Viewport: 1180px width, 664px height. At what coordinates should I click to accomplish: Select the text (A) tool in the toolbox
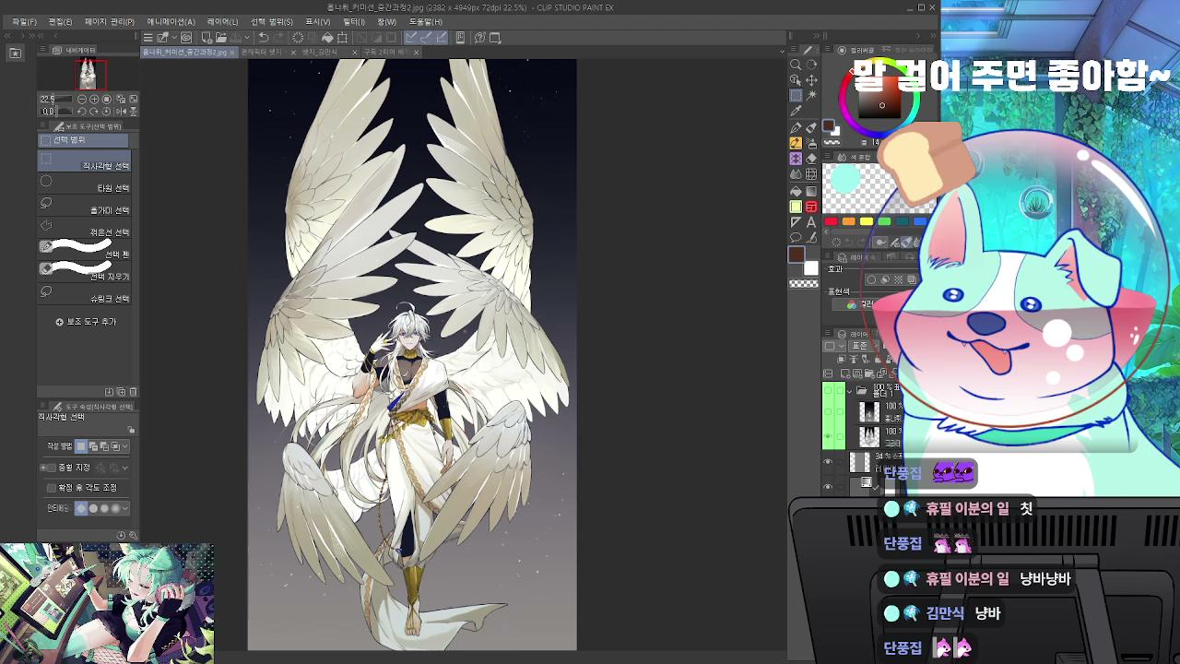pos(811,221)
